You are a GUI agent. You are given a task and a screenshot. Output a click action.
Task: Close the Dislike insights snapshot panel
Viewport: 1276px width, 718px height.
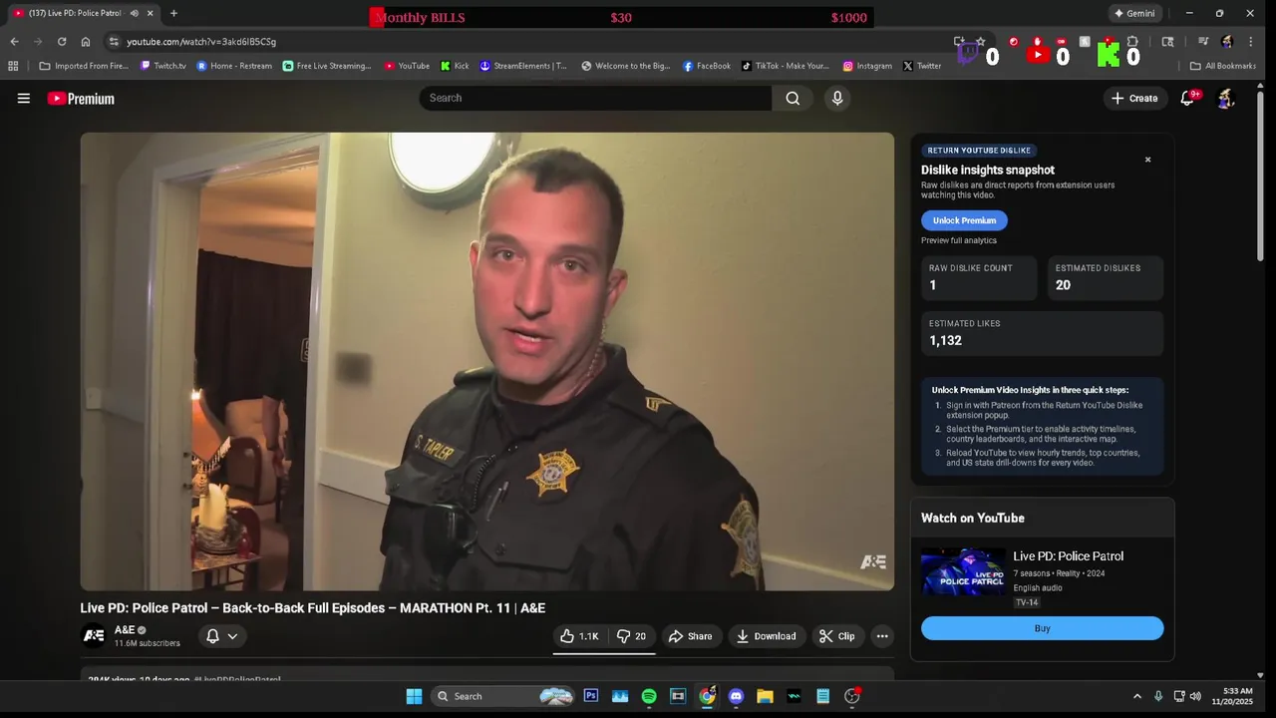[1147, 160]
